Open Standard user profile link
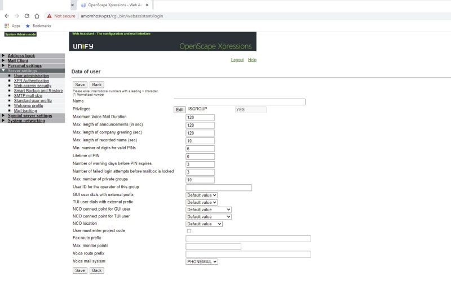451x285 pixels. [x=33, y=101]
